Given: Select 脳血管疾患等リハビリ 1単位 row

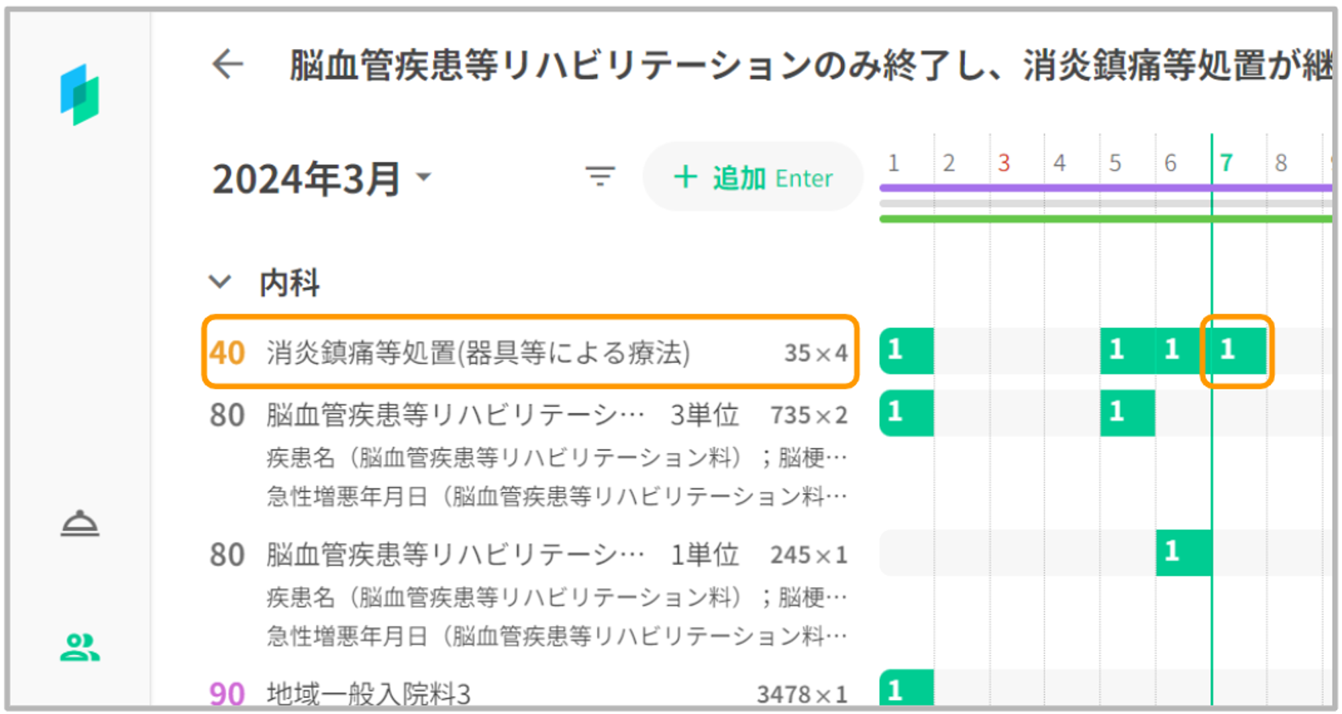Looking at the screenshot, I should (x=530, y=555).
